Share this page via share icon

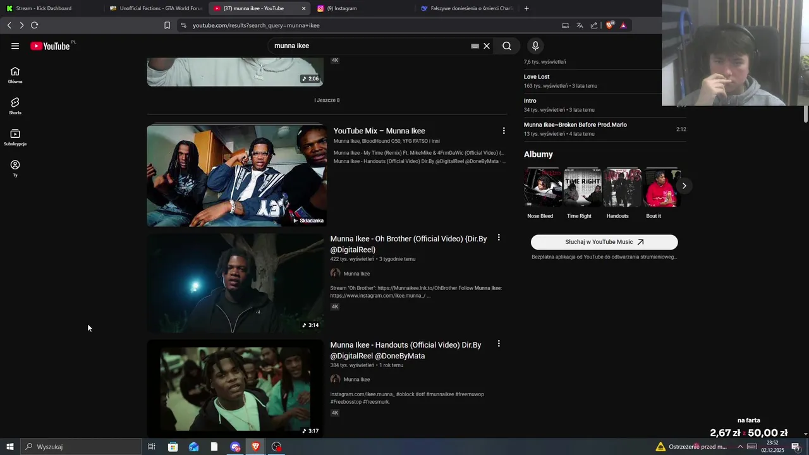point(594,25)
